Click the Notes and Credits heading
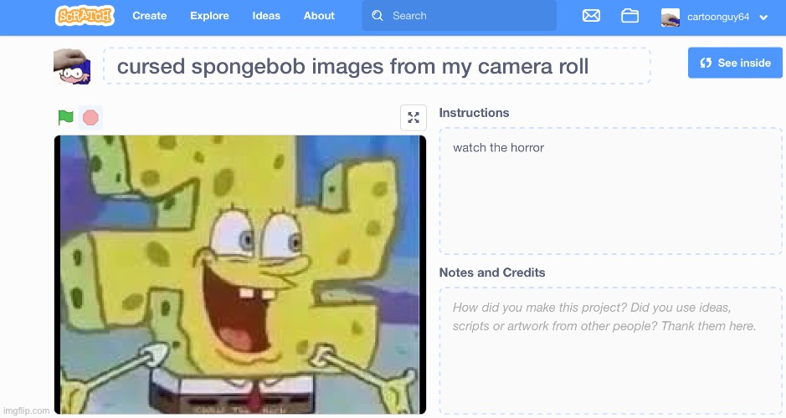Image resolution: width=786 pixels, height=418 pixels. tap(492, 273)
